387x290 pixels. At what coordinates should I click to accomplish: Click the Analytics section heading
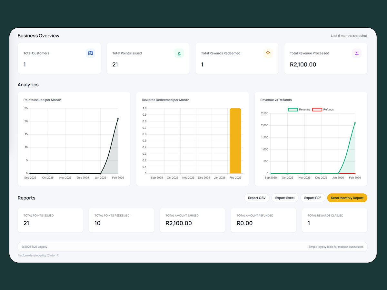[x=28, y=84]
